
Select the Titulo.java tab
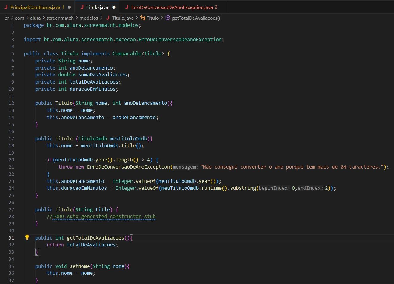[97, 7]
